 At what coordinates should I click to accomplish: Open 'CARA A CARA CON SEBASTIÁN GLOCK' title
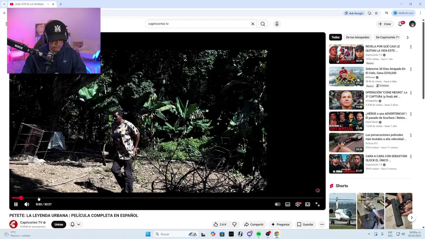click(x=386, y=158)
